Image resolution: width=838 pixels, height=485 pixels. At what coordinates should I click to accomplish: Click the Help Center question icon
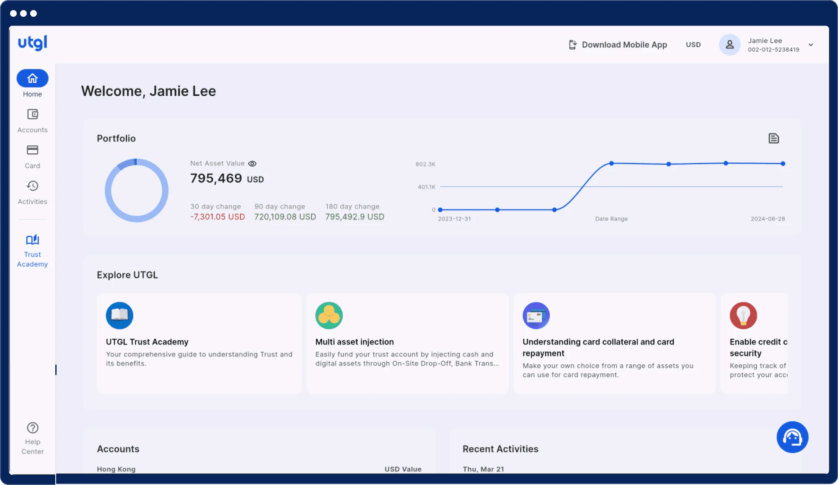coord(32,428)
